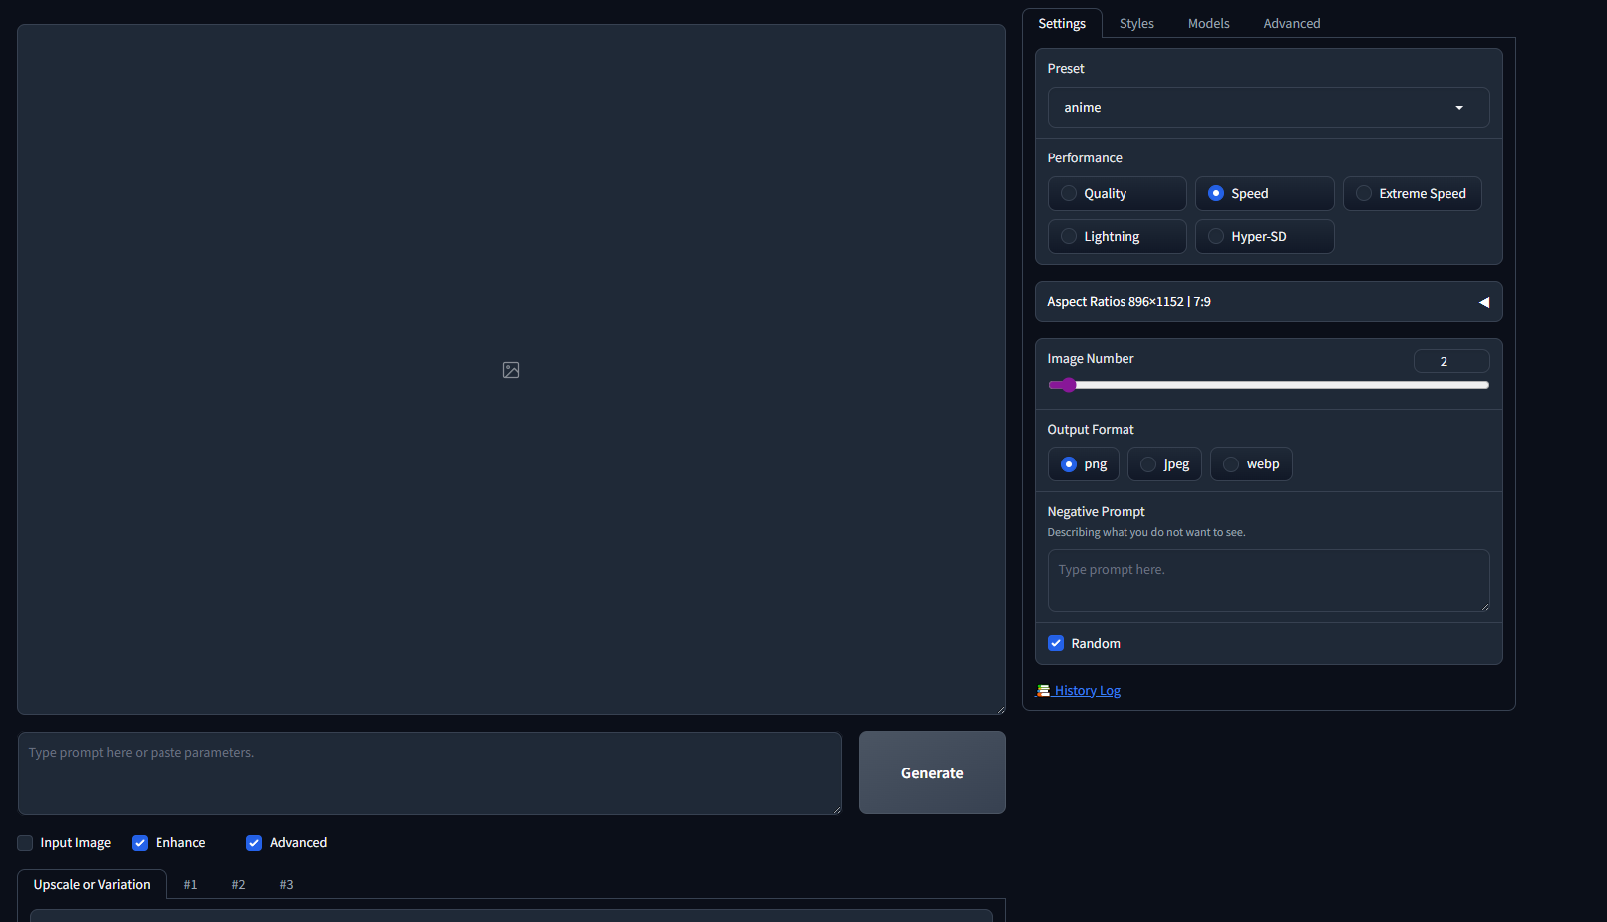Viewport: 1607px width, 922px height.
Task: Expand the Aspect Ratios accordion
Action: [1268, 302]
